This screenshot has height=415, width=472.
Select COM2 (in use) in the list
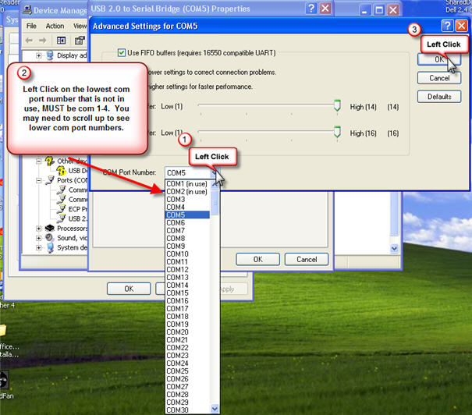(x=188, y=191)
